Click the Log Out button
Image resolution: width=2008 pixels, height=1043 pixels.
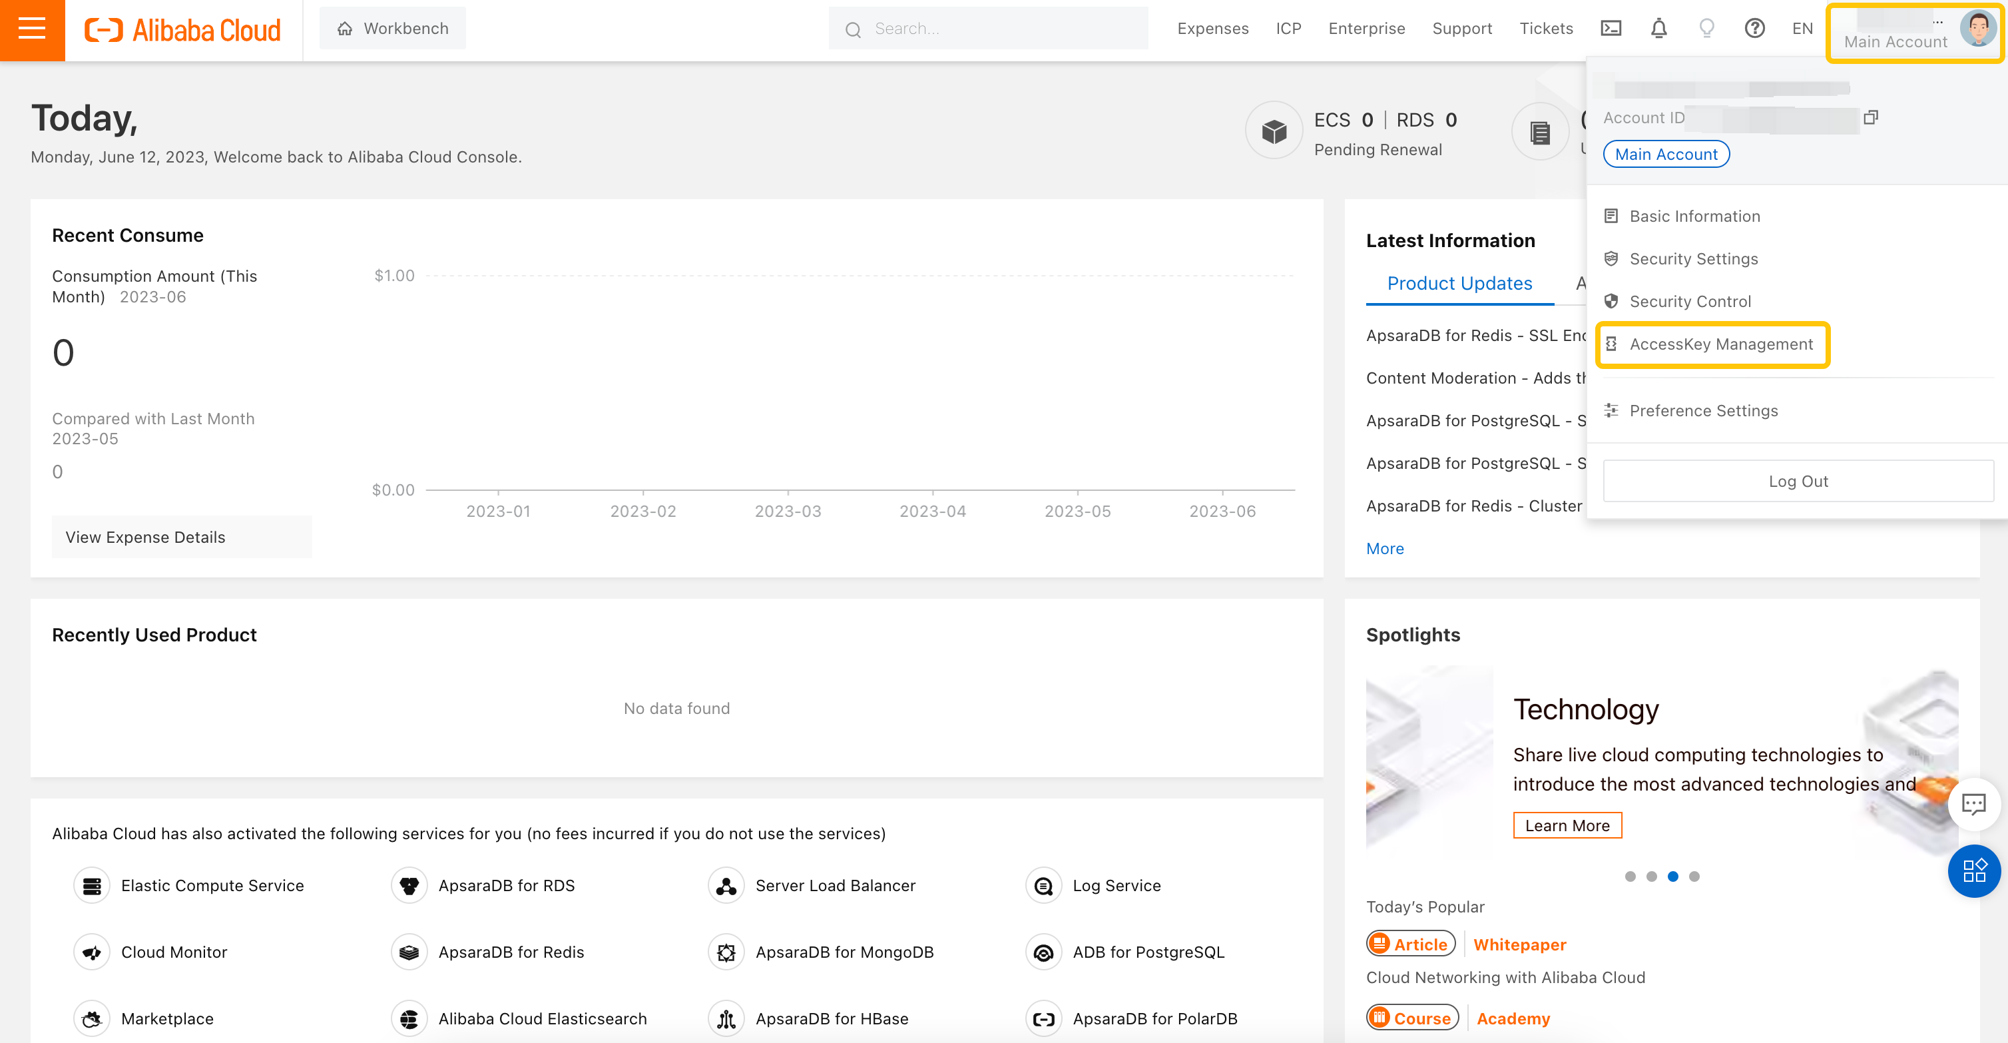tap(1798, 481)
